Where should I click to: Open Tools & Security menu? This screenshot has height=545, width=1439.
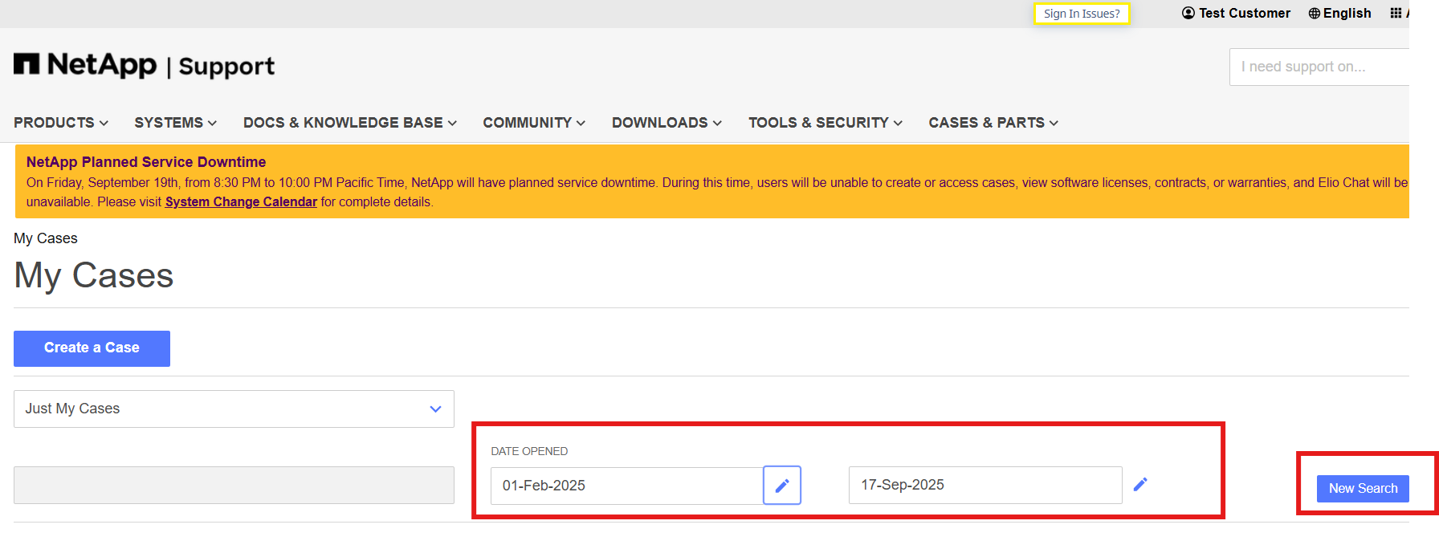825,123
